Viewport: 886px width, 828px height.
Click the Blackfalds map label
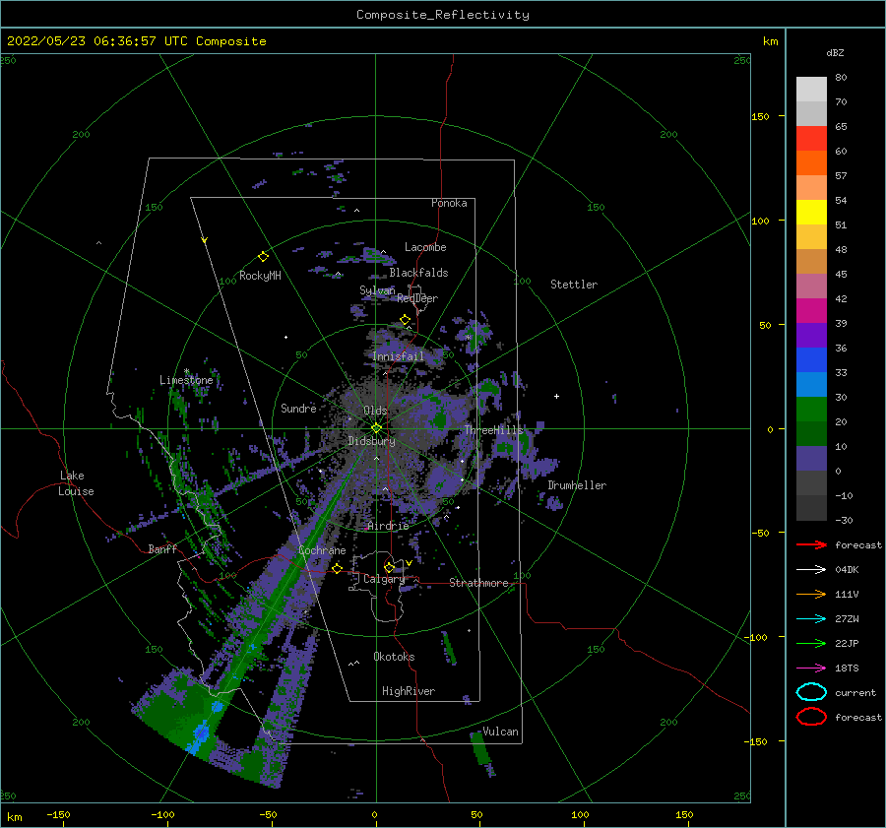[418, 273]
